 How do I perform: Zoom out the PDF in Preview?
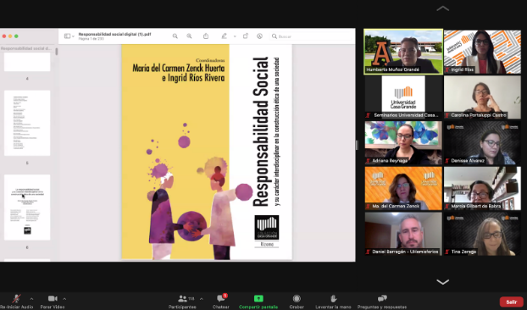(175, 36)
